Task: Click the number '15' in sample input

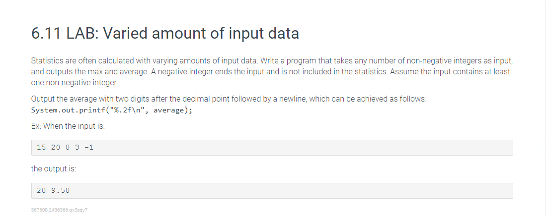Action: pyautogui.click(x=41, y=147)
